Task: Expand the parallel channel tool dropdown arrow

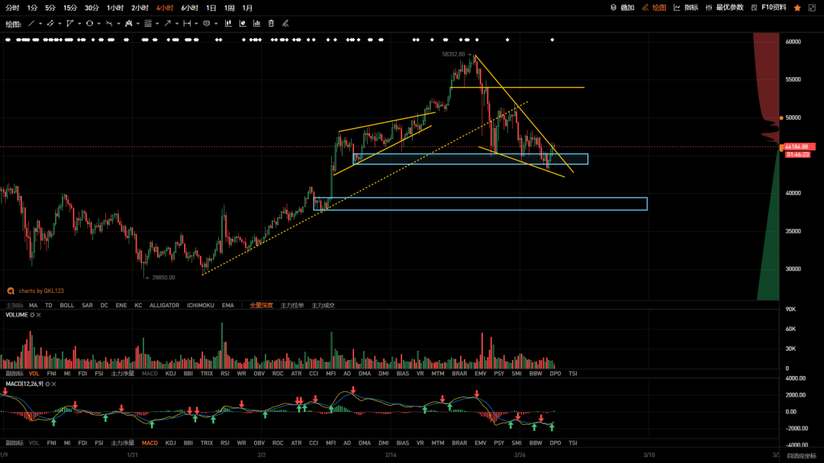Action: (x=60, y=24)
